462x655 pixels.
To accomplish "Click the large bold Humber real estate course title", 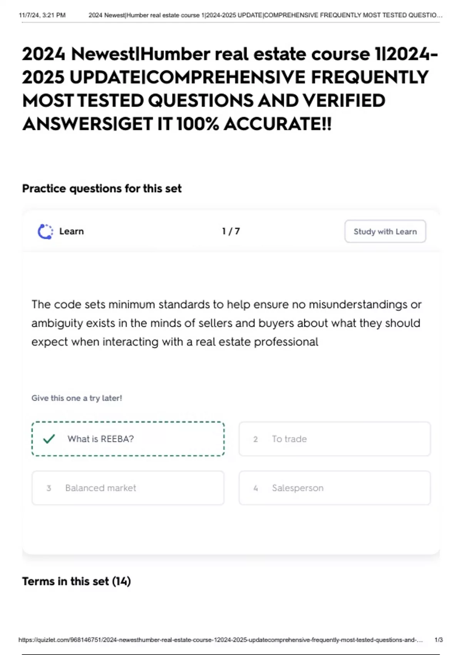I will 230,89.
